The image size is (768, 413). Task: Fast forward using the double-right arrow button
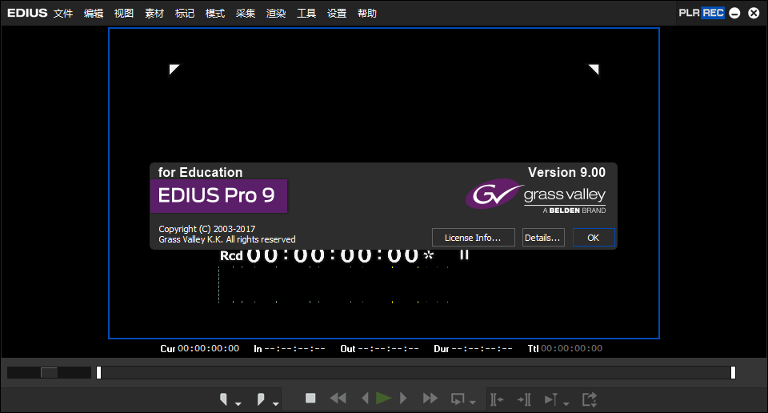(x=430, y=399)
